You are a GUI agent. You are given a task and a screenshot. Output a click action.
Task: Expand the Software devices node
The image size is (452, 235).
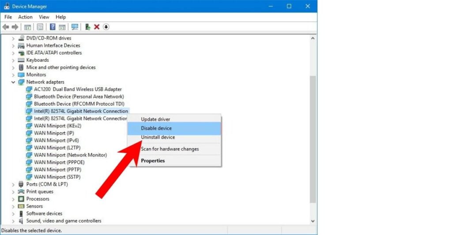[x=13, y=214]
